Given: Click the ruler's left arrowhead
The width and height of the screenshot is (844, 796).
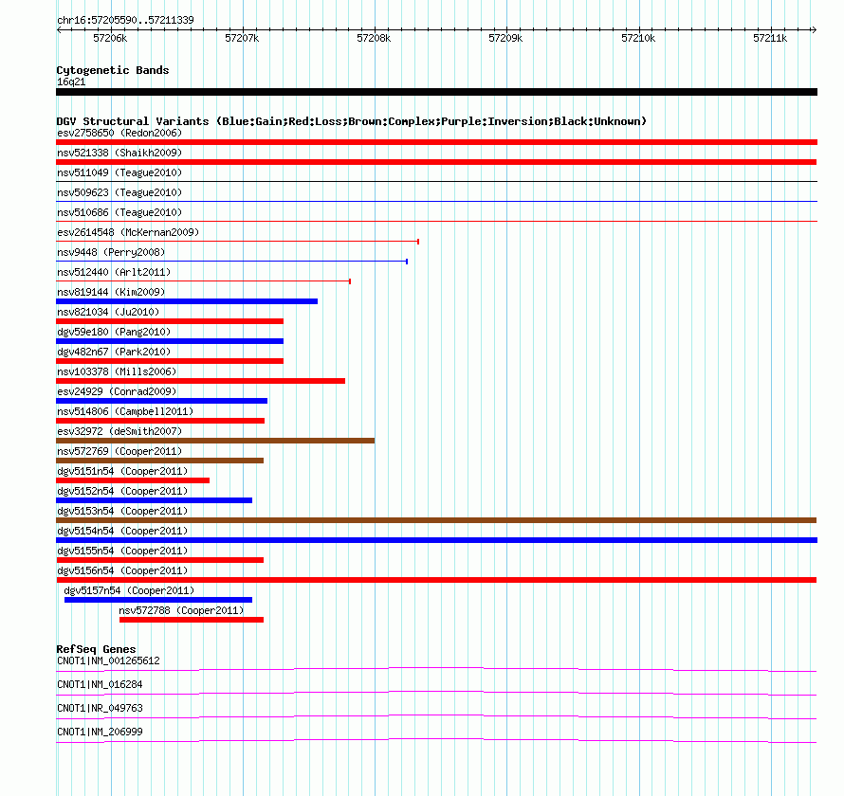Looking at the screenshot, I should pyautogui.click(x=59, y=30).
